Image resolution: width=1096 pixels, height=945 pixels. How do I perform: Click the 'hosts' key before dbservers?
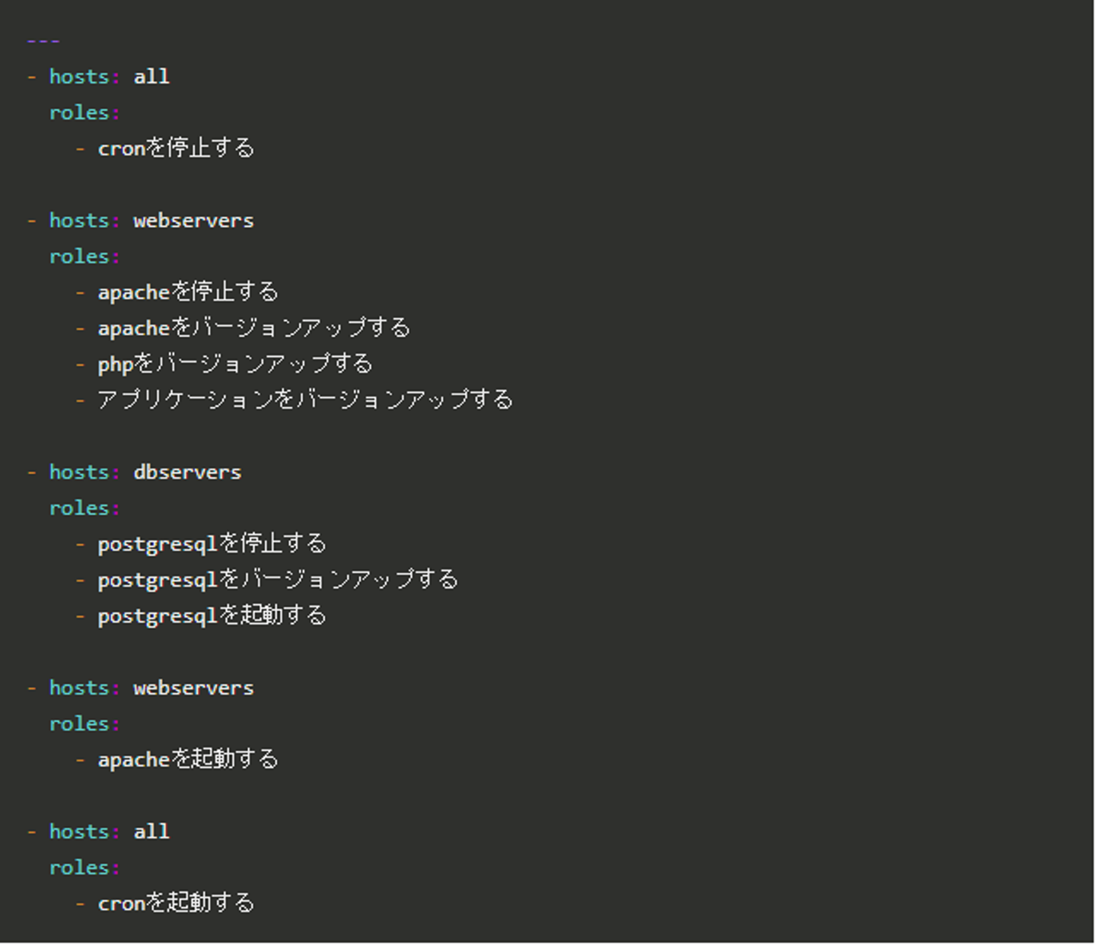tap(79, 472)
